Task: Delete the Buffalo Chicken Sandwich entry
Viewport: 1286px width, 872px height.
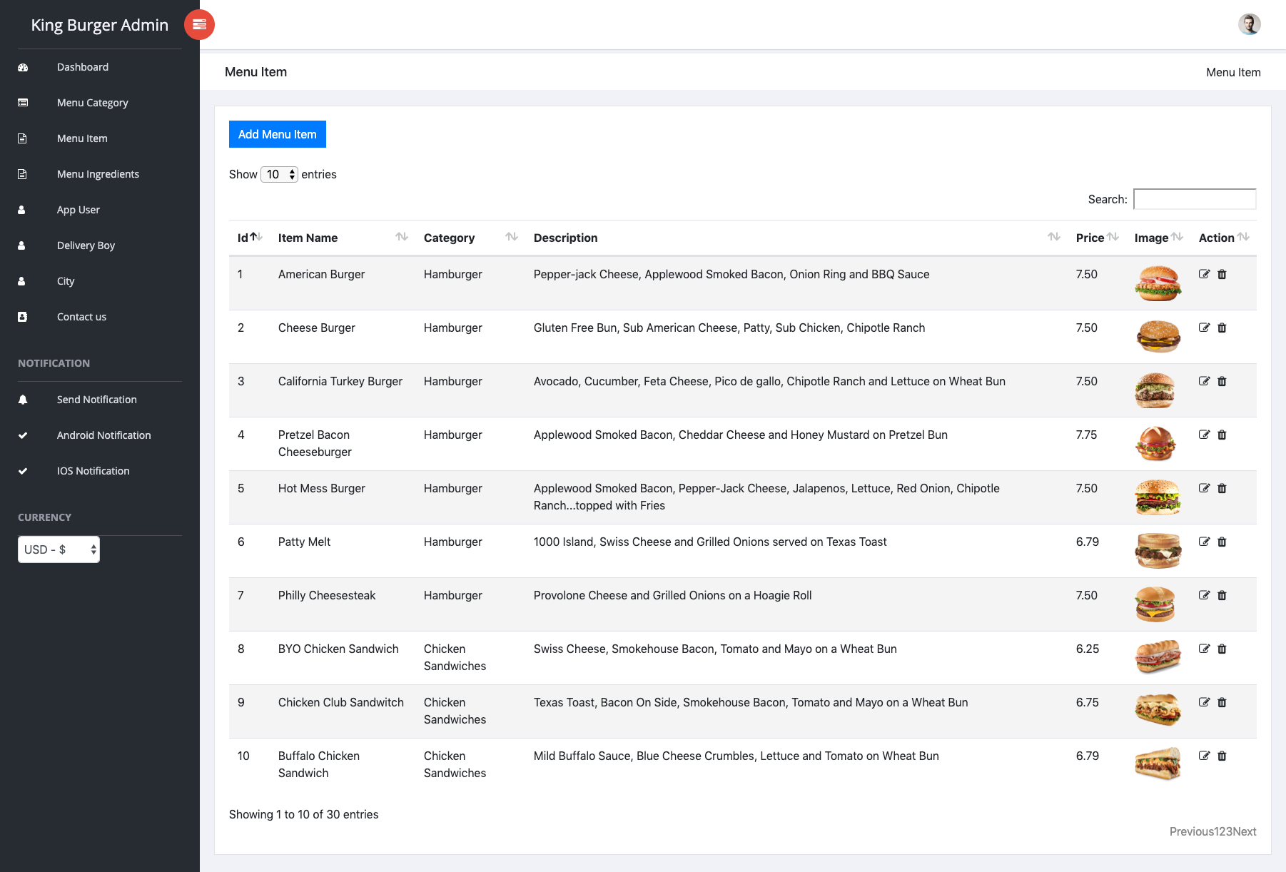Action: click(1222, 756)
